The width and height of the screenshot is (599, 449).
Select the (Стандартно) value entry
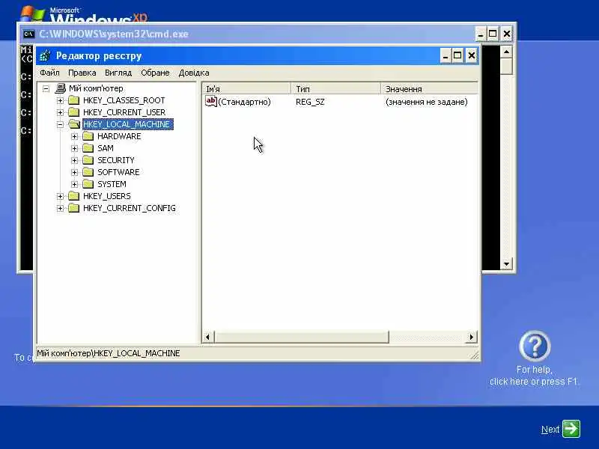coord(244,102)
